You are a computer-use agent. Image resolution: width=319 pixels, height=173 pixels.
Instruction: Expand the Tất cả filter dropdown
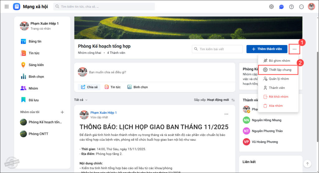(x=81, y=100)
